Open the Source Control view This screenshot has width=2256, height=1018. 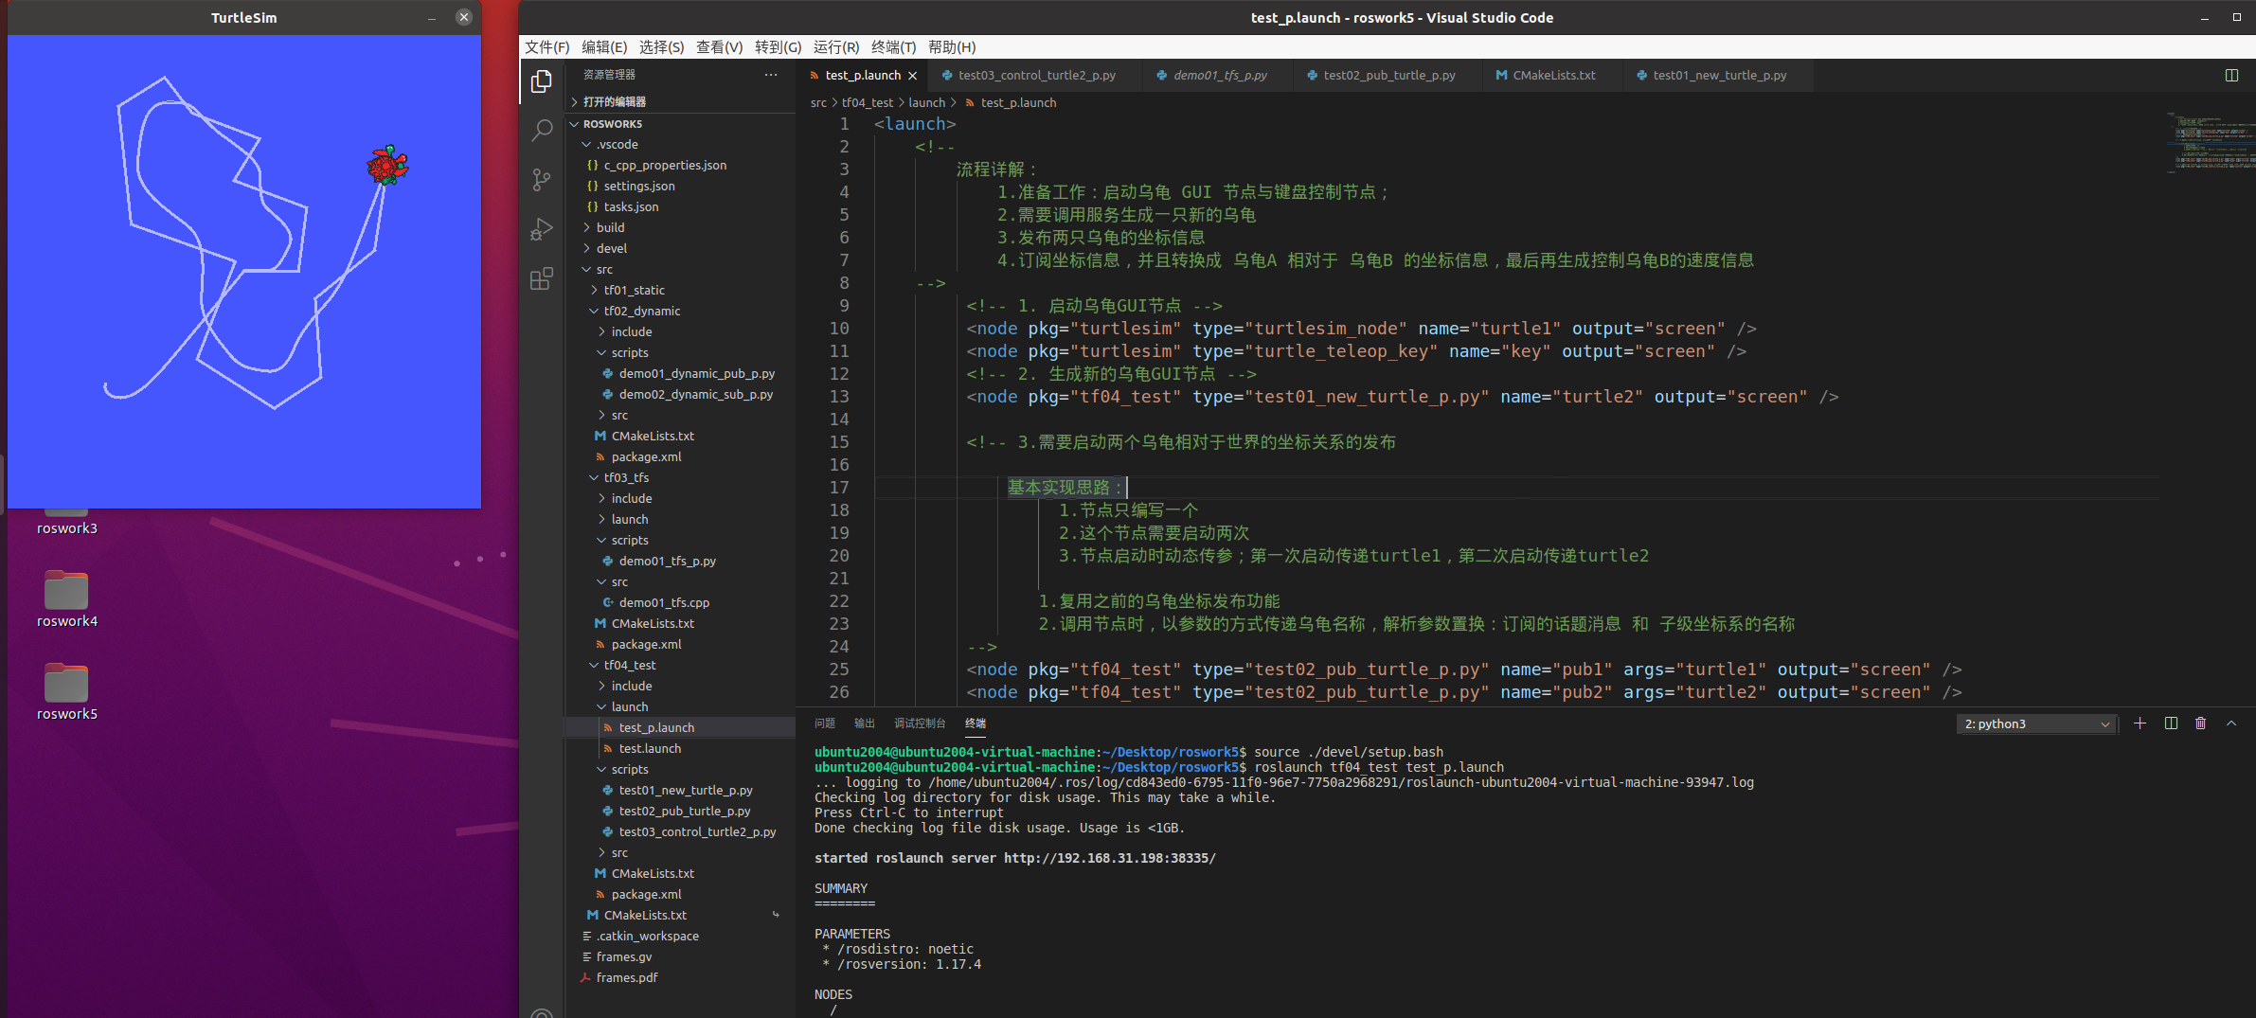pyautogui.click(x=542, y=180)
